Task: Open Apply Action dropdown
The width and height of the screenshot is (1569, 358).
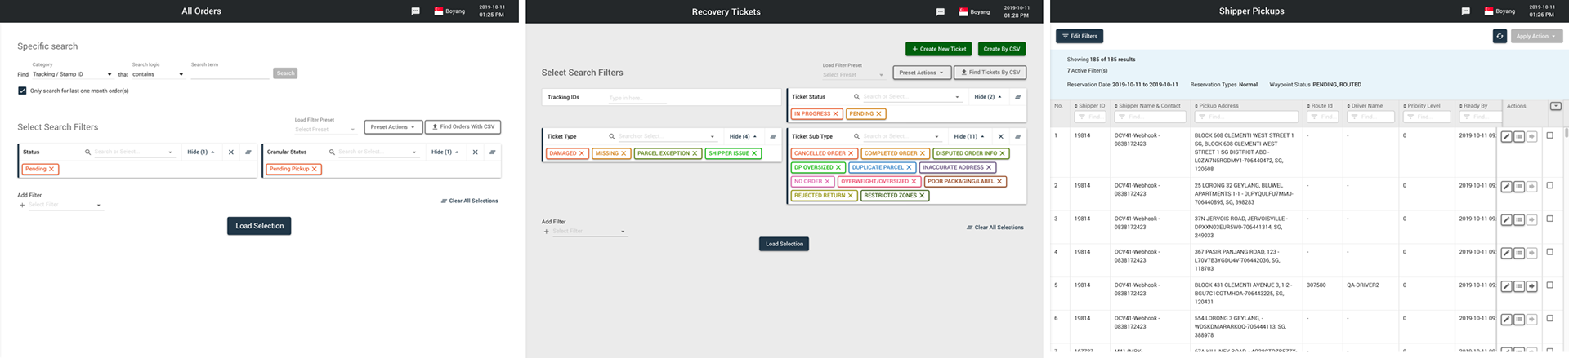Action: click(x=1536, y=36)
